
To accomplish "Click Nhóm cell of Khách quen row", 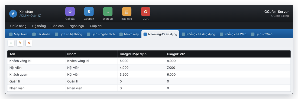I will (91, 75).
